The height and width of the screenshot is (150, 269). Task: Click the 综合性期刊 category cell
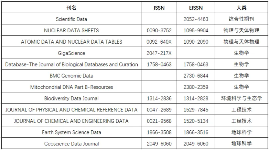pyautogui.click(x=241, y=19)
